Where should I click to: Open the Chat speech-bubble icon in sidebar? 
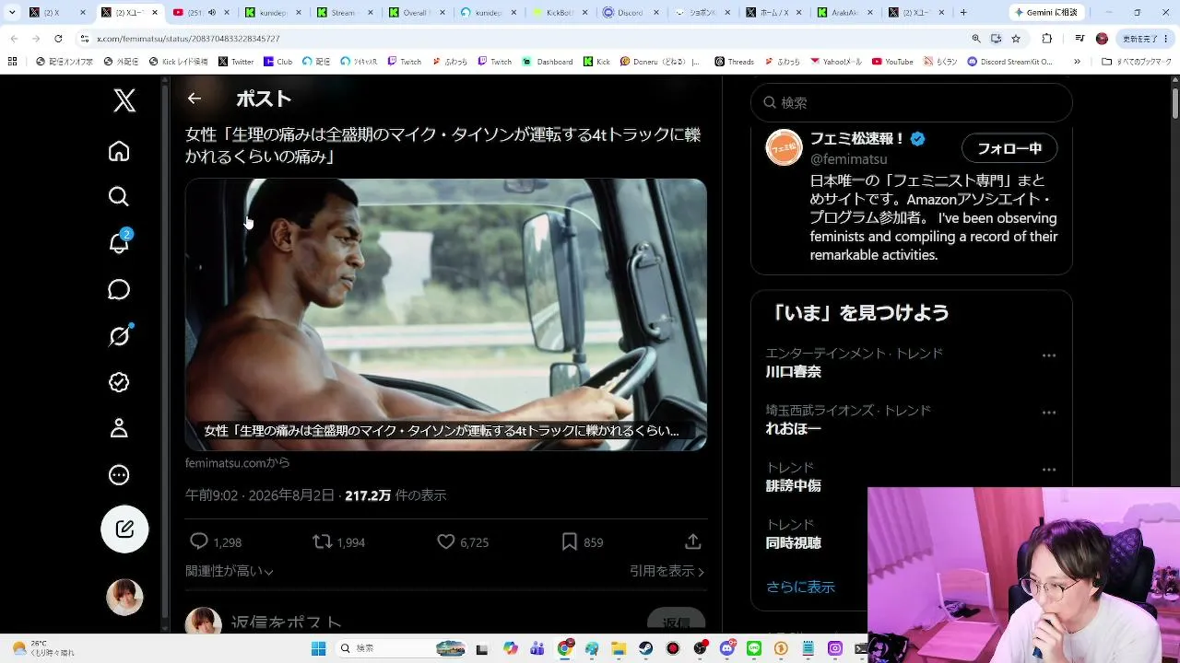tap(119, 290)
